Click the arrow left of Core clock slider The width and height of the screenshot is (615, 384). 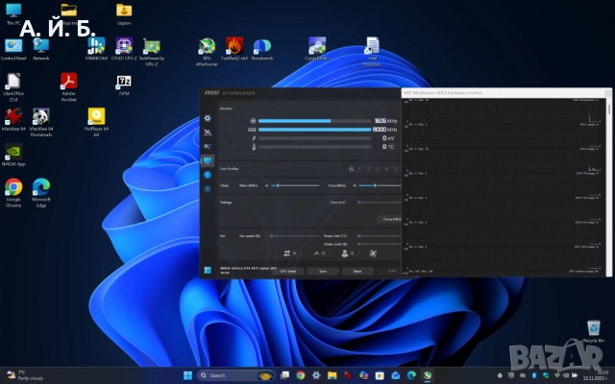coord(354,185)
